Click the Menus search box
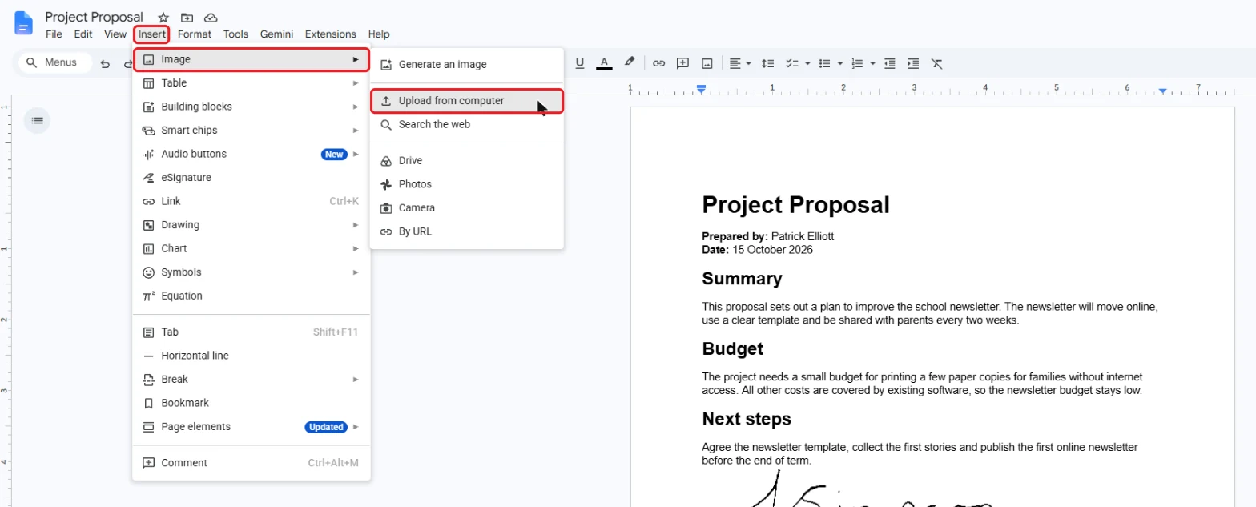 tap(55, 62)
